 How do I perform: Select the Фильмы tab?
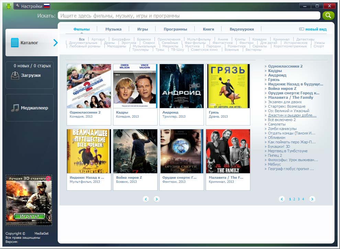[81, 29]
